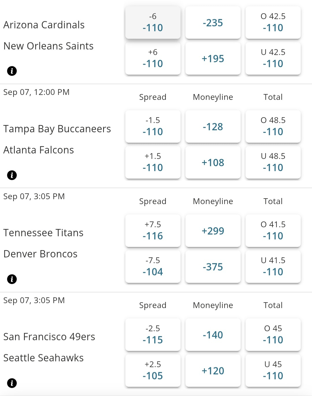Viewport: 312px width, 396px height.
Task: Choose Under 48.5 total for Falcons game
Action: click(x=273, y=162)
